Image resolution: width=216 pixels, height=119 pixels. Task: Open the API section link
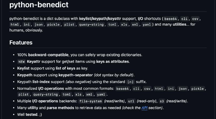(x=144, y=108)
